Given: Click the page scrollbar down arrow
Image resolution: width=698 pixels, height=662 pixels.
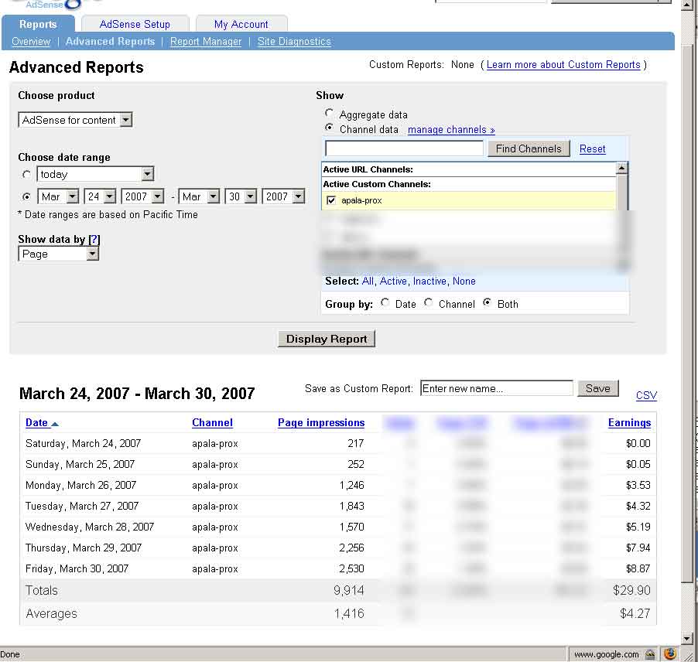Looking at the screenshot, I should pos(687,640).
